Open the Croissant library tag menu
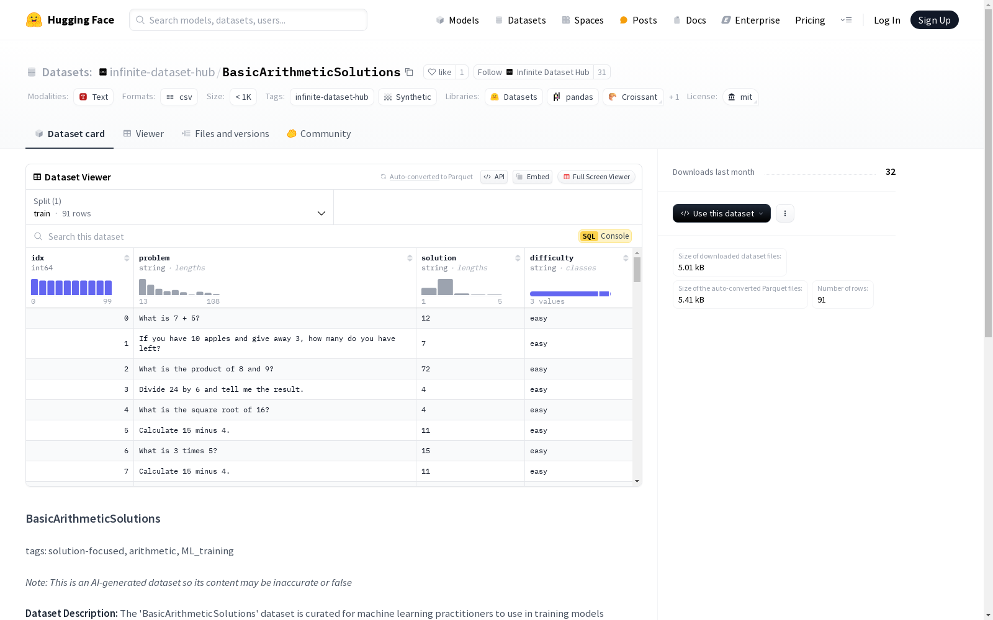The height and width of the screenshot is (620, 993). [x=633, y=97]
